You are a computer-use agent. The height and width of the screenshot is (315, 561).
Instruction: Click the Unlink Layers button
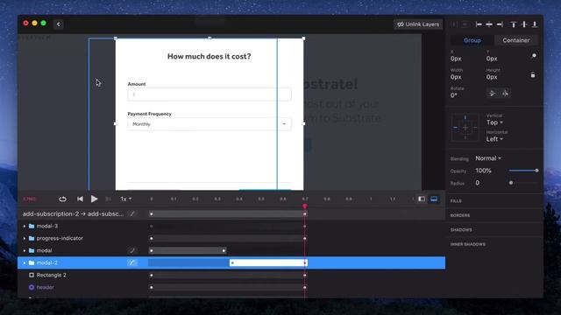[x=418, y=24]
